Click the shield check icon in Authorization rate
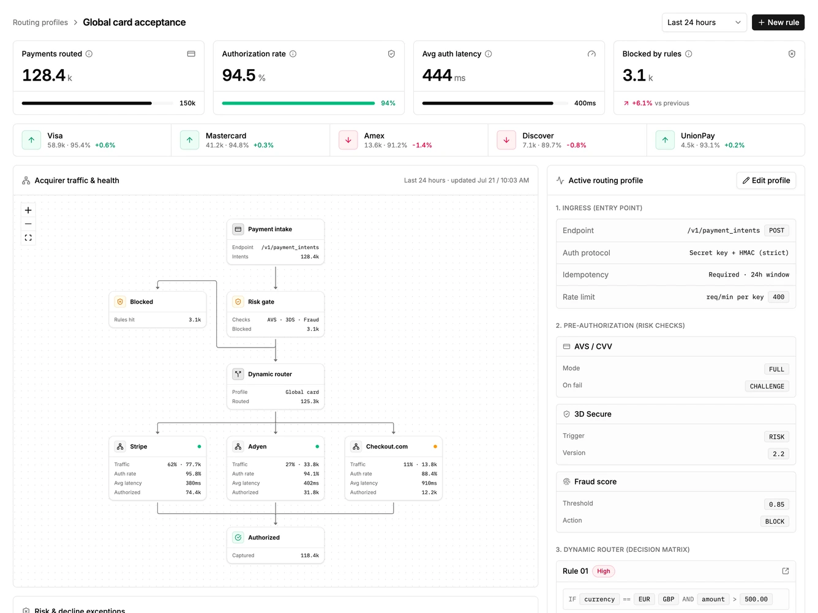The image size is (818, 613). pos(391,54)
